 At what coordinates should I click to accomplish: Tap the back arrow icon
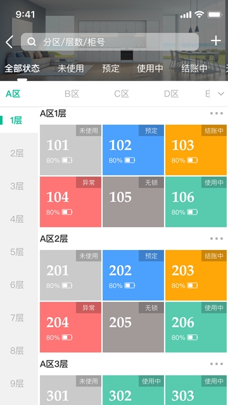(9, 42)
